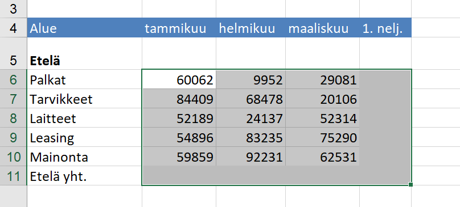Click the tammikuu total cell in Etelä yht. row

[x=179, y=176]
